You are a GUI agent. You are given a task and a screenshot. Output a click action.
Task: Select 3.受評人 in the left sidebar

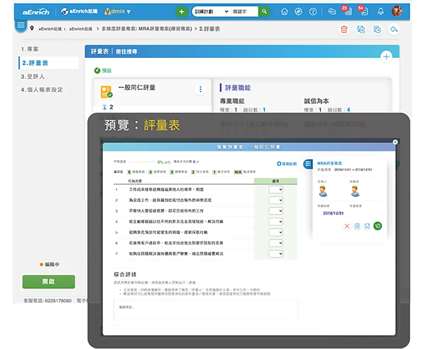point(33,76)
